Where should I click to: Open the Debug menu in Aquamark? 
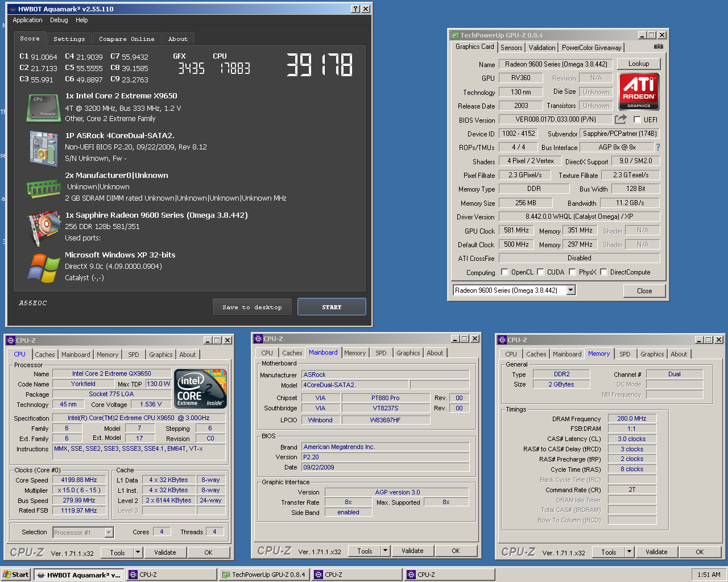point(59,20)
